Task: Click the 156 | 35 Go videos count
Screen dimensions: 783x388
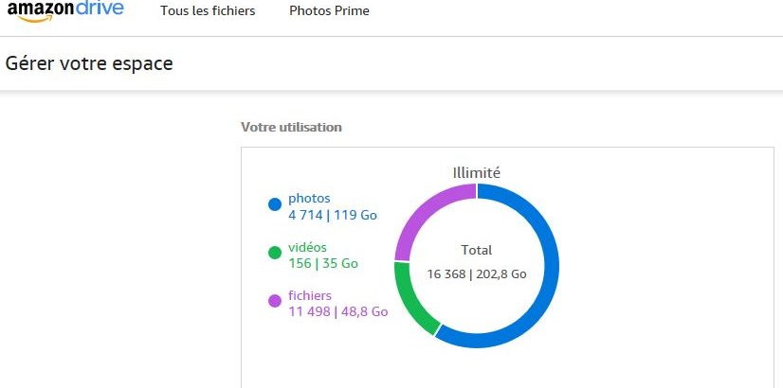Action: 323,263
